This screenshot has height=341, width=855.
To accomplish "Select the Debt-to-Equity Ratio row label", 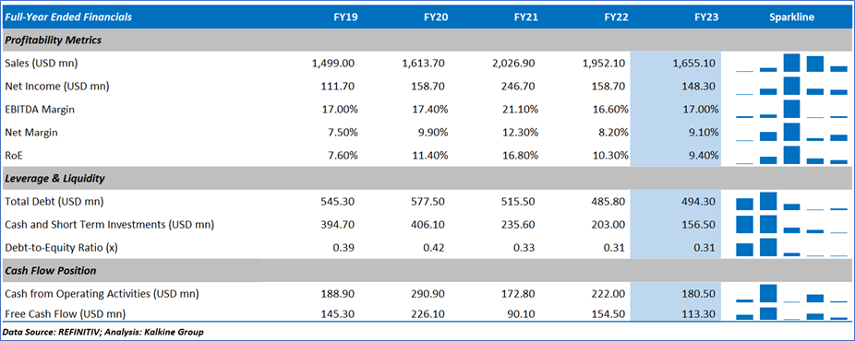I will pos(61,248).
